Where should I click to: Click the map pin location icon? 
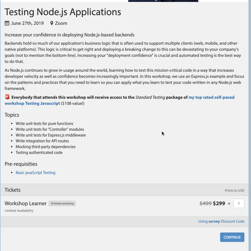52,23
